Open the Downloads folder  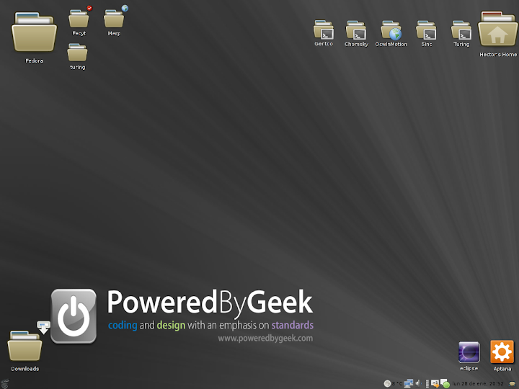coord(25,346)
